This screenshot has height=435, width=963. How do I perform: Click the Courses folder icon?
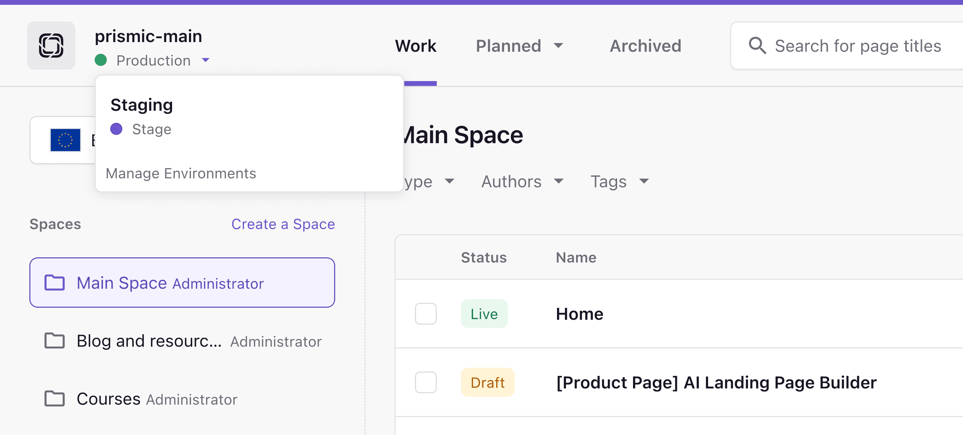pyautogui.click(x=55, y=398)
